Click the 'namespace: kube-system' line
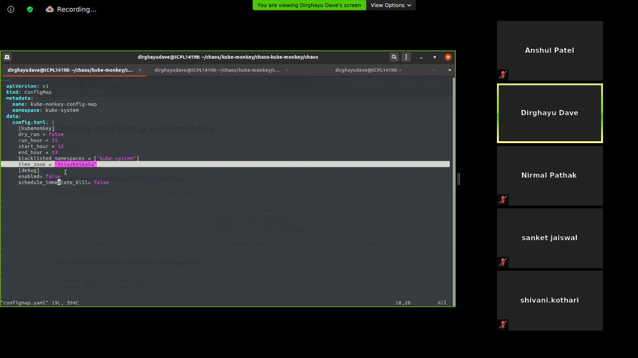Image resolution: width=638 pixels, height=358 pixels. pyautogui.click(x=45, y=110)
